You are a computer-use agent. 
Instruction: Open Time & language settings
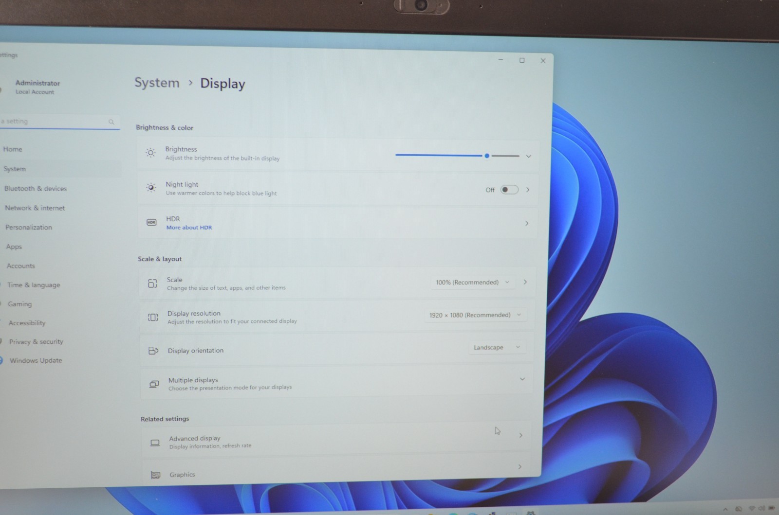point(34,285)
